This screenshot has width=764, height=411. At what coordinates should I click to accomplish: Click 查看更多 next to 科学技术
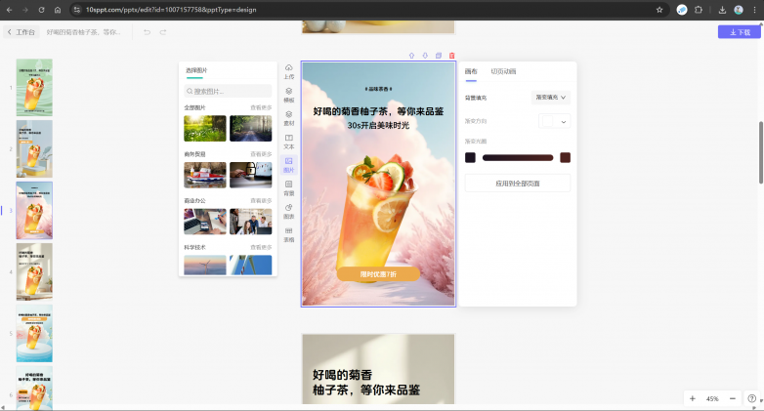tap(261, 247)
